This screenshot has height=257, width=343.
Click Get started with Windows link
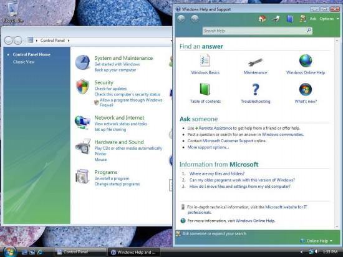117,64
